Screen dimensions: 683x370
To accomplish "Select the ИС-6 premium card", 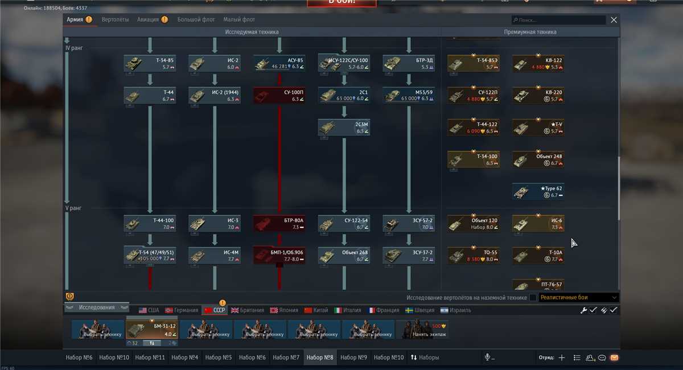I will pyautogui.click(x=538, y=224).
